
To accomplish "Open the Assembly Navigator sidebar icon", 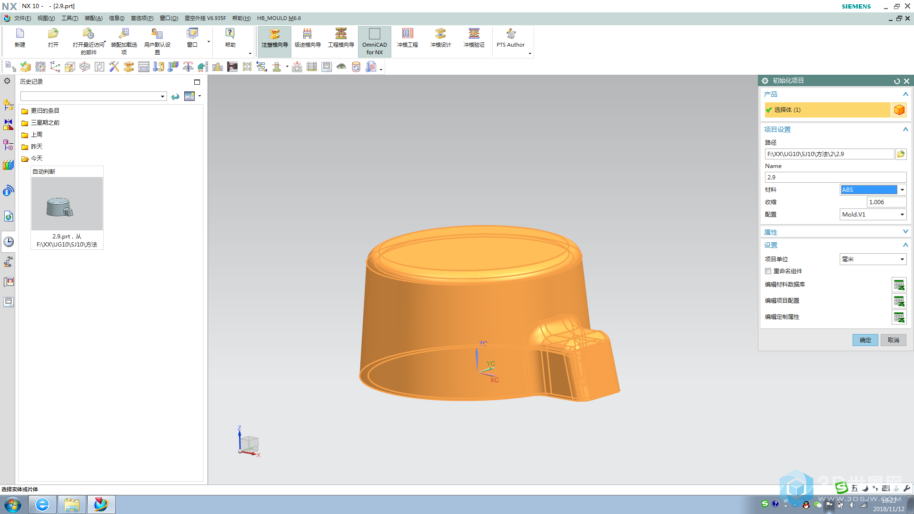I will 9,104.
